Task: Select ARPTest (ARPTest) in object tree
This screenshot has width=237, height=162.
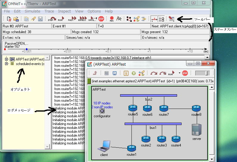Action: click(x=30, y=59)
